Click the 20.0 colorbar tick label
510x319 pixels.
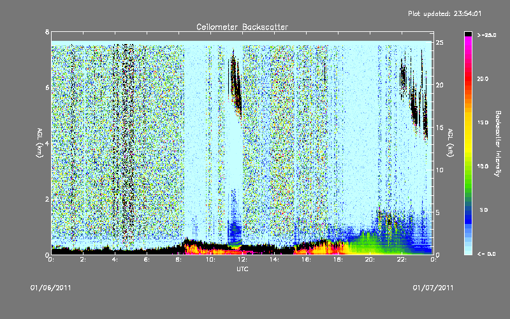point(483,78)
